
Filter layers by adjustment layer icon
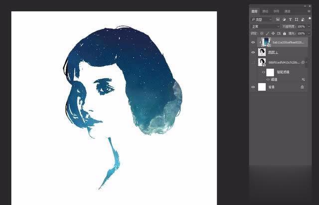pyautogui.click(x=284, y=19)
